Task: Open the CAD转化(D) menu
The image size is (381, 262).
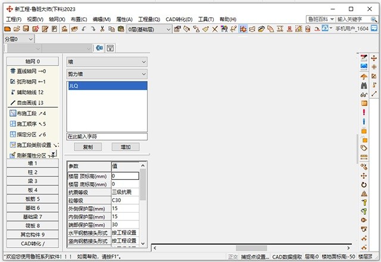Action: 179,20
